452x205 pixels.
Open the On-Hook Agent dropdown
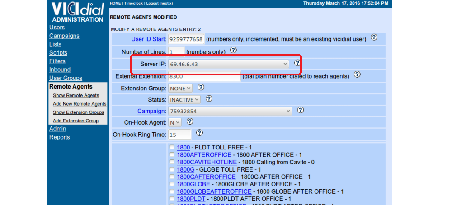pos(174,122)
